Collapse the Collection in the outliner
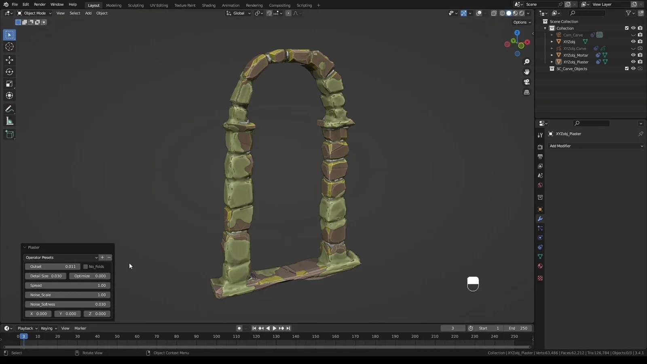647x364 pixels. click(x=545, y=28)
